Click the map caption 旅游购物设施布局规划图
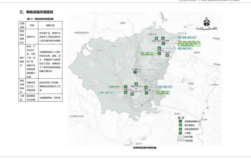This screenshot has width=251, height=159. coord(145,148)
